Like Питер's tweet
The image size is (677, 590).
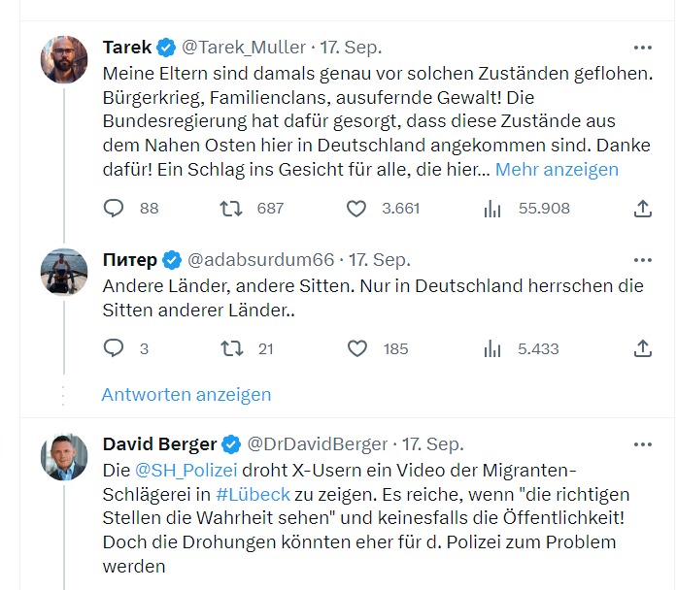click(x=356, y=348)
